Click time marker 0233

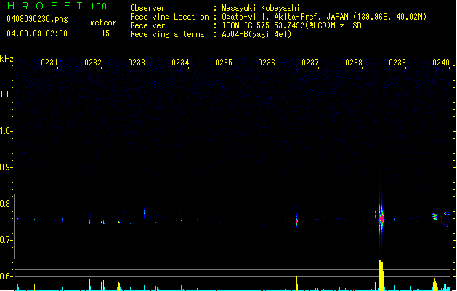click(x=137, y=63)
